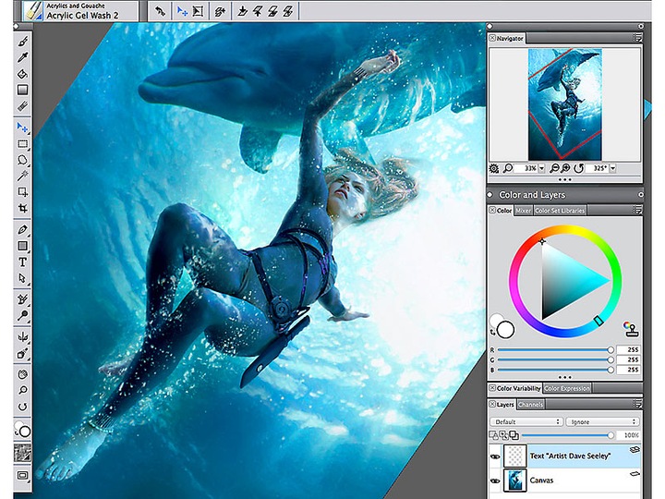665x499 pixels.
Task: Open Layers panel options menu
Action: pyautogui.click(x=637, y=404)
